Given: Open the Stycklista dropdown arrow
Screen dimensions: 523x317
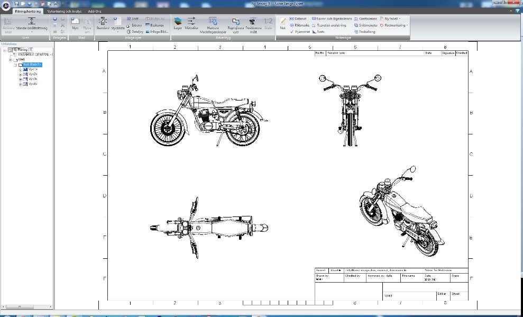Looking at the screenshot, I should [x=118, y=32].
